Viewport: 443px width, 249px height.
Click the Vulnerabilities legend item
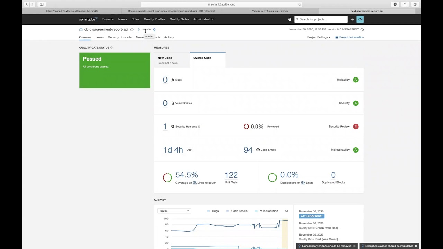click(266, 211)
